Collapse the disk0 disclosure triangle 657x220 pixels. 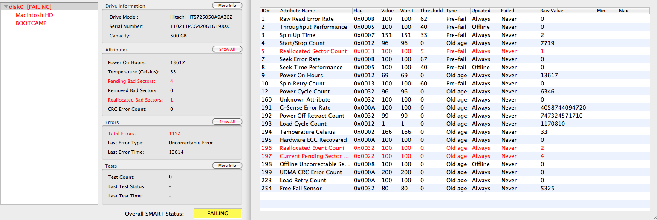coord(6,7)
